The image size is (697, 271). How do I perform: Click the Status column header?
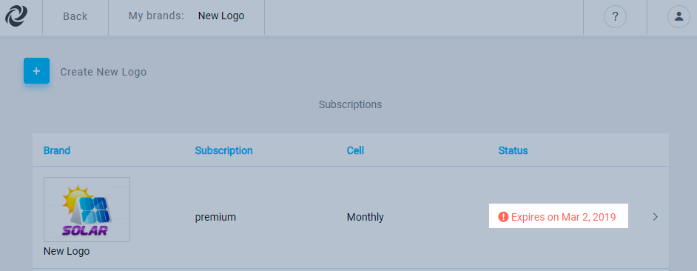point(513,150)
